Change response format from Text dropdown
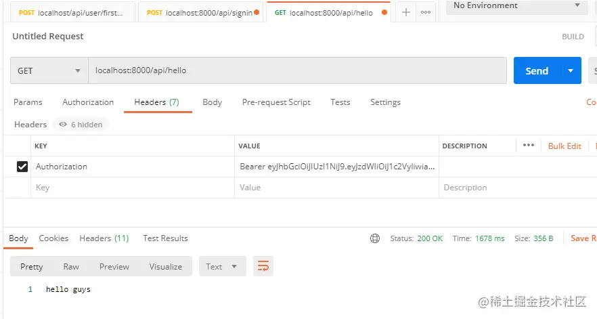The width and height of the screenshot is (597, 319). pyautogui.click(x=222, y=266)
